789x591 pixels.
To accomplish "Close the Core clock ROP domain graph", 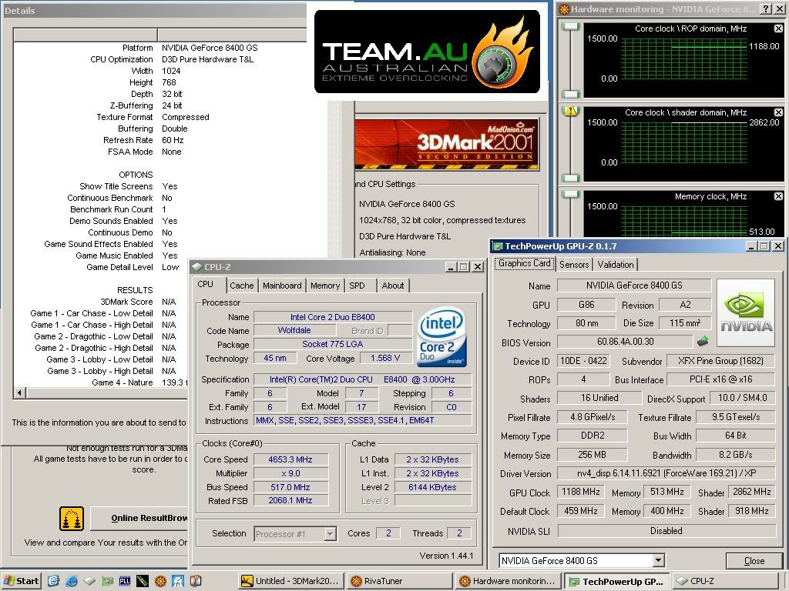I will (x=778, y=28).
